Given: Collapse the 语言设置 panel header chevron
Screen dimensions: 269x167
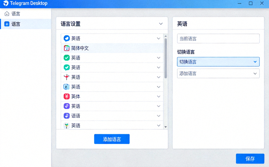Looking at the screenshot, I should pos(161,24).
